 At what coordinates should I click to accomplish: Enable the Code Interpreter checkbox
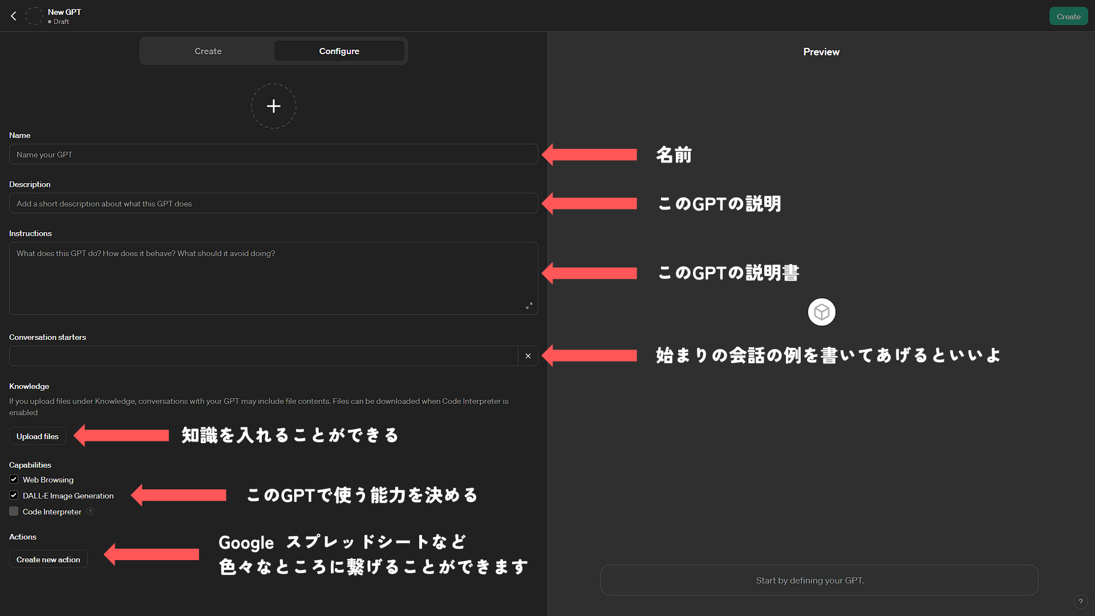14,512
